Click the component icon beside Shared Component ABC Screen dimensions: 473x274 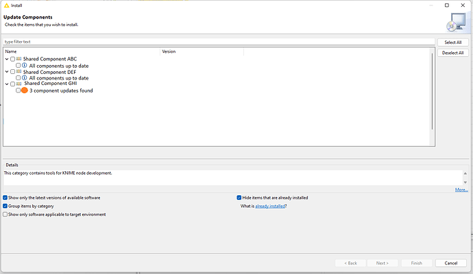point(19,59)
